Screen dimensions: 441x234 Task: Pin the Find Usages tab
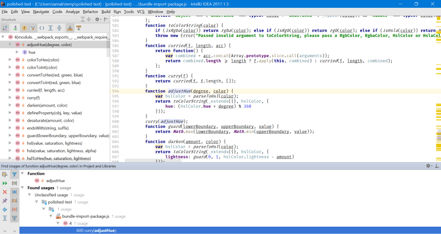tap(5, 200)
